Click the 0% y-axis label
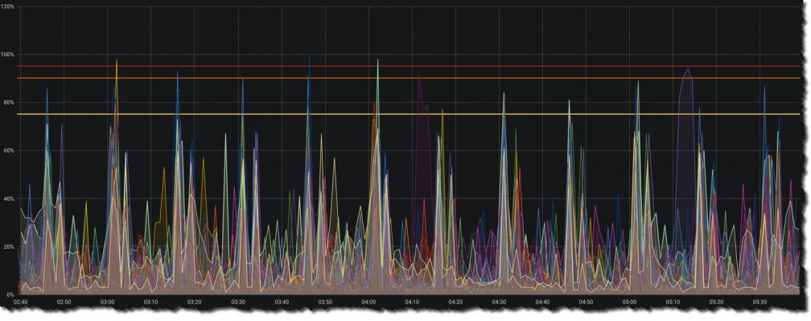The image size is (811, 321). pyautogui.click(x=10, y=295)
